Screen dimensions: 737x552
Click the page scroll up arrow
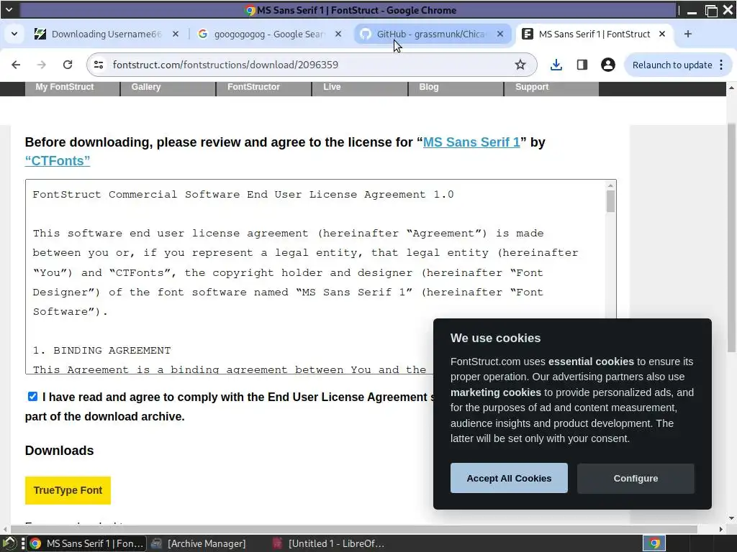(731, 88)
